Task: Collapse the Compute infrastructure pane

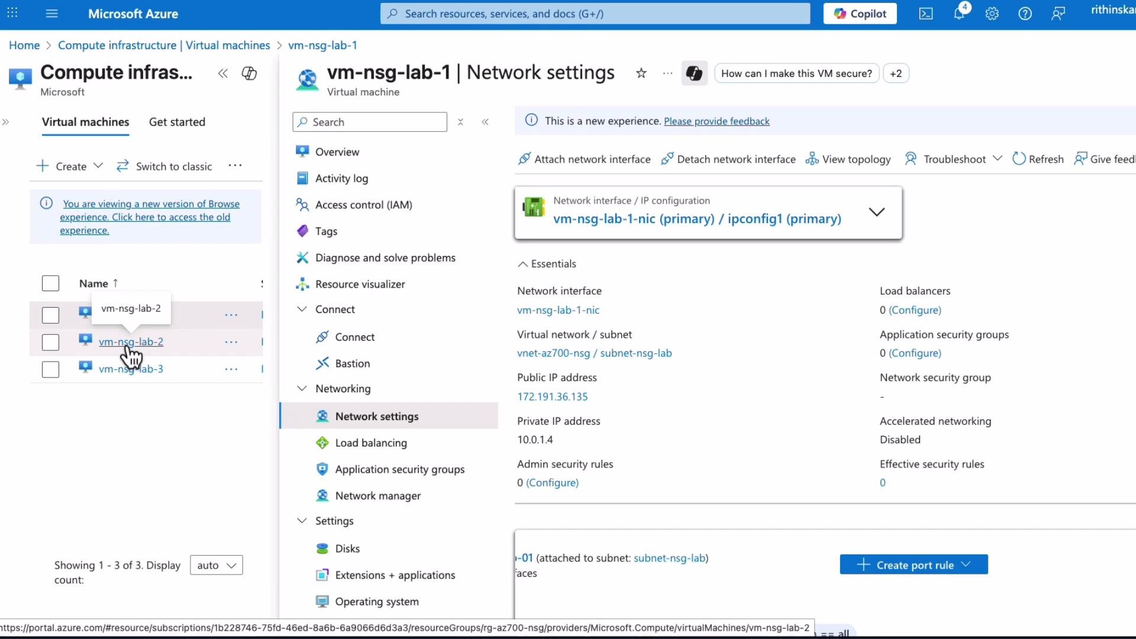Action: 223,73
